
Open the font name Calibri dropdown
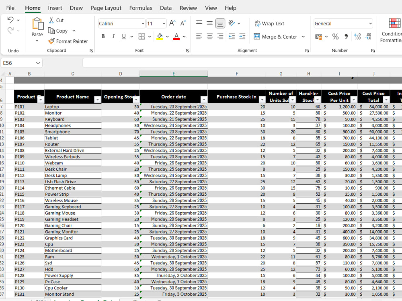143,24
